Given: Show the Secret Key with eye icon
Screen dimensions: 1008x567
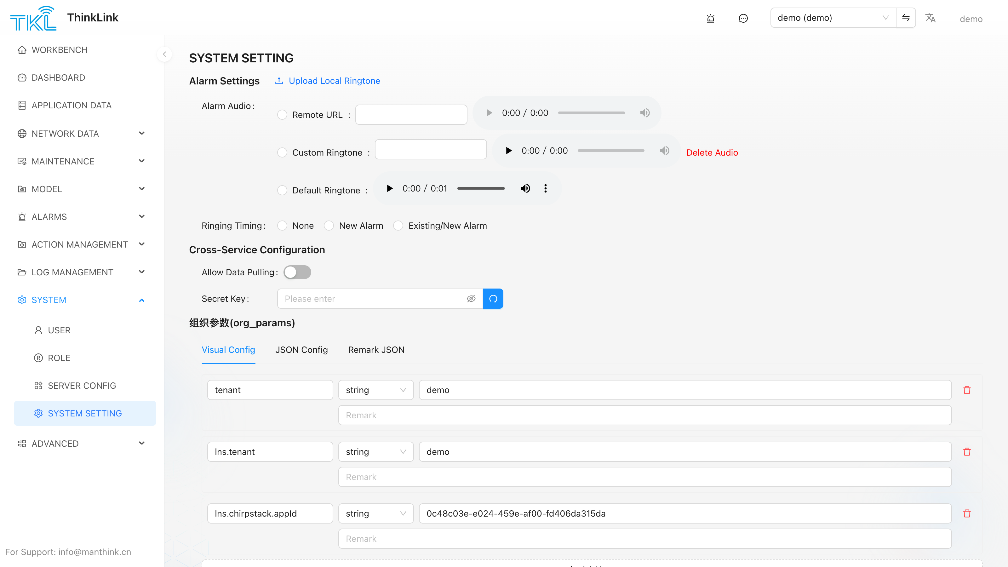Looking at the screenshot, I should (471, 299).
